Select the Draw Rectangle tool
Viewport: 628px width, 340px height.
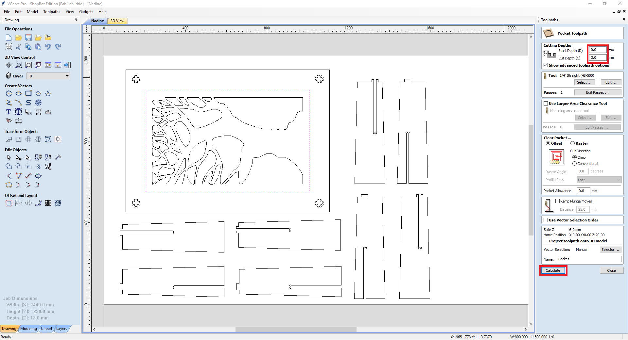28,93
